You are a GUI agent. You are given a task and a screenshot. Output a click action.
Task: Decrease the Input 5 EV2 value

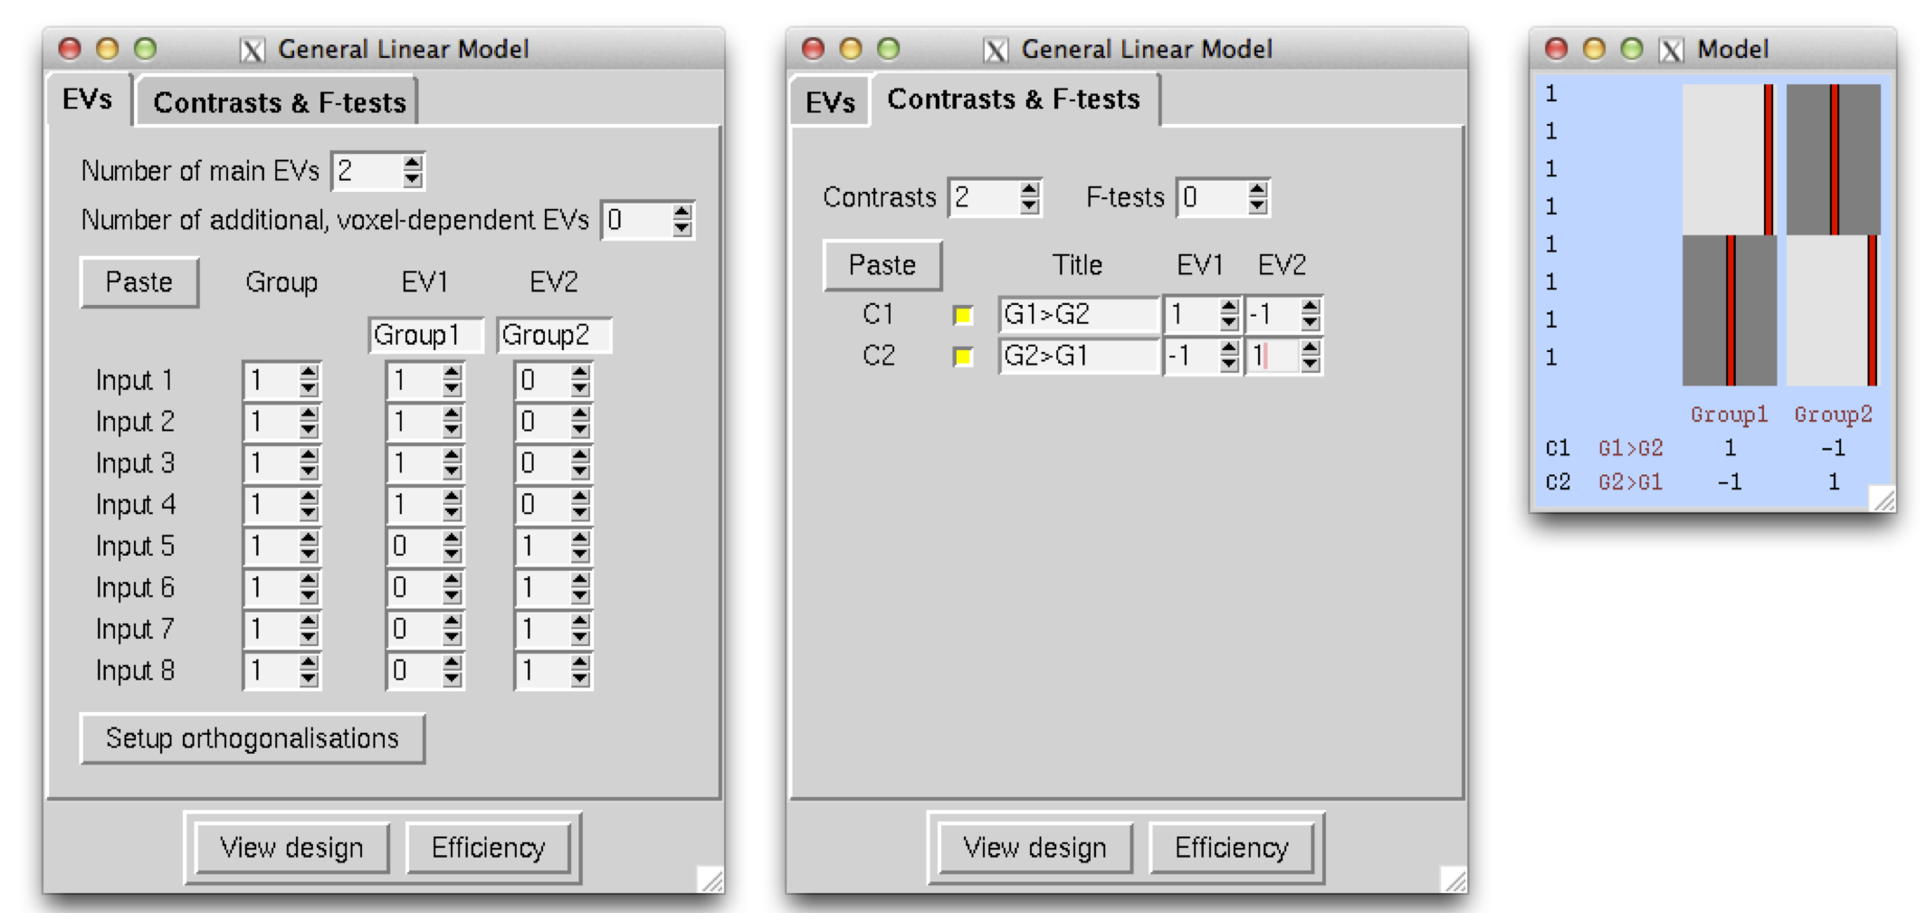(580, 556)
